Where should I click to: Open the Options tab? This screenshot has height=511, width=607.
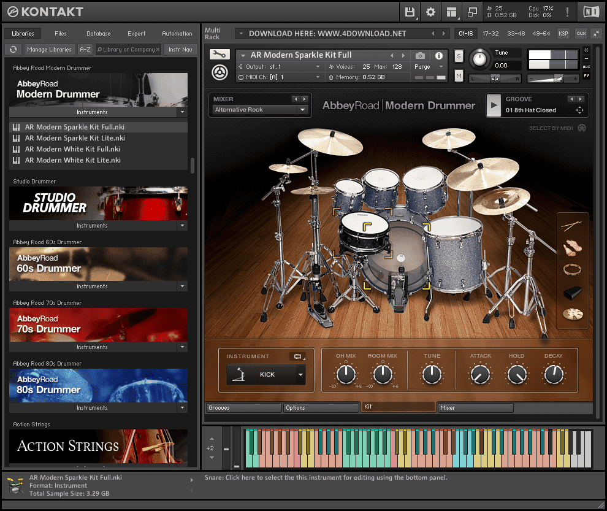coord(321,408)
